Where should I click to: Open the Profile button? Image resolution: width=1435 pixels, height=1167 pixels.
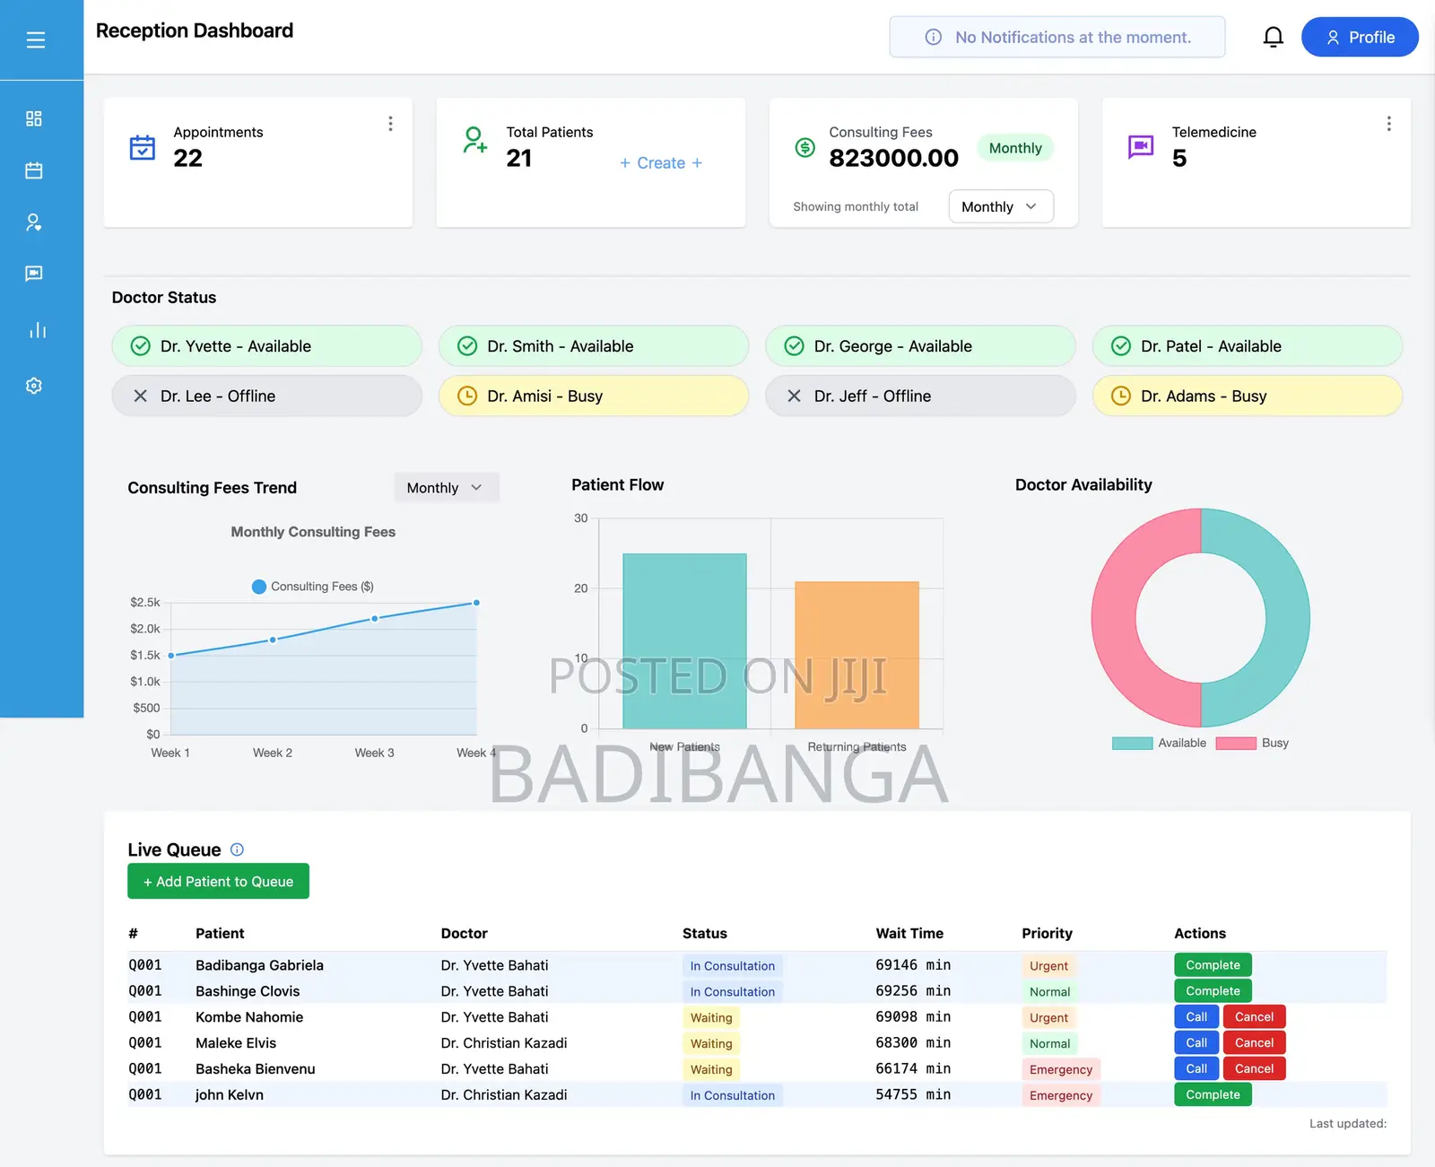click(1360, 37)
